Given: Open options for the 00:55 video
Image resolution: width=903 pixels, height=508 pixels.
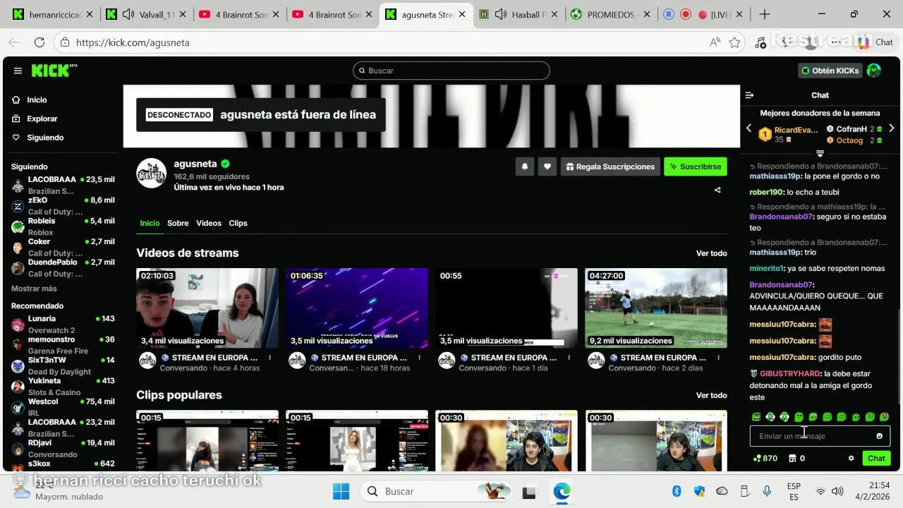Looking at the screenshot, I should (569, 358).
